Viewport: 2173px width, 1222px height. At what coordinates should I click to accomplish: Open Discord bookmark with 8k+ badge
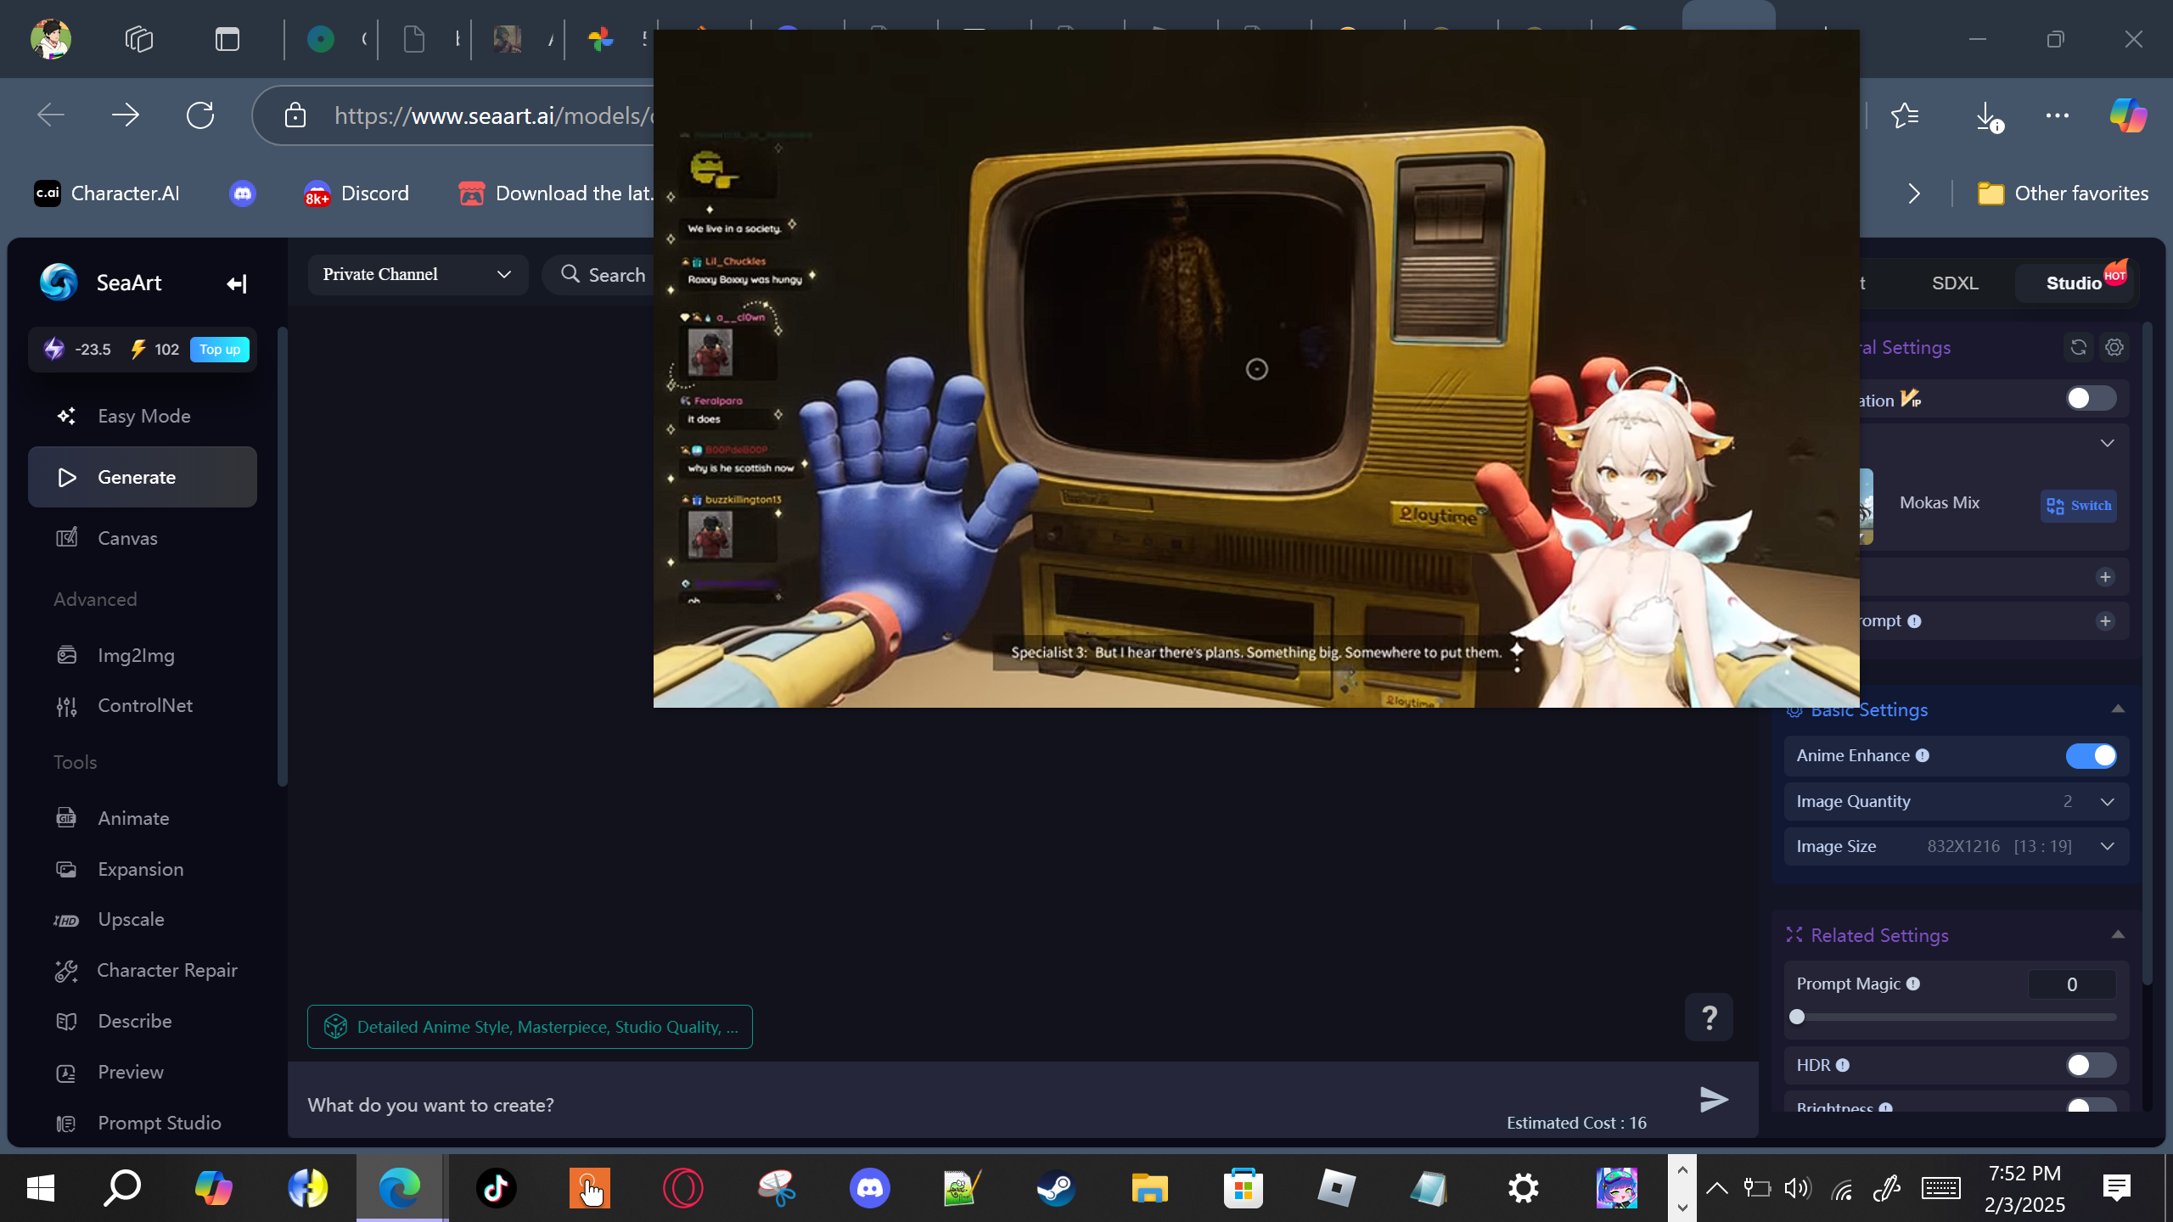(x=357, y=193)
